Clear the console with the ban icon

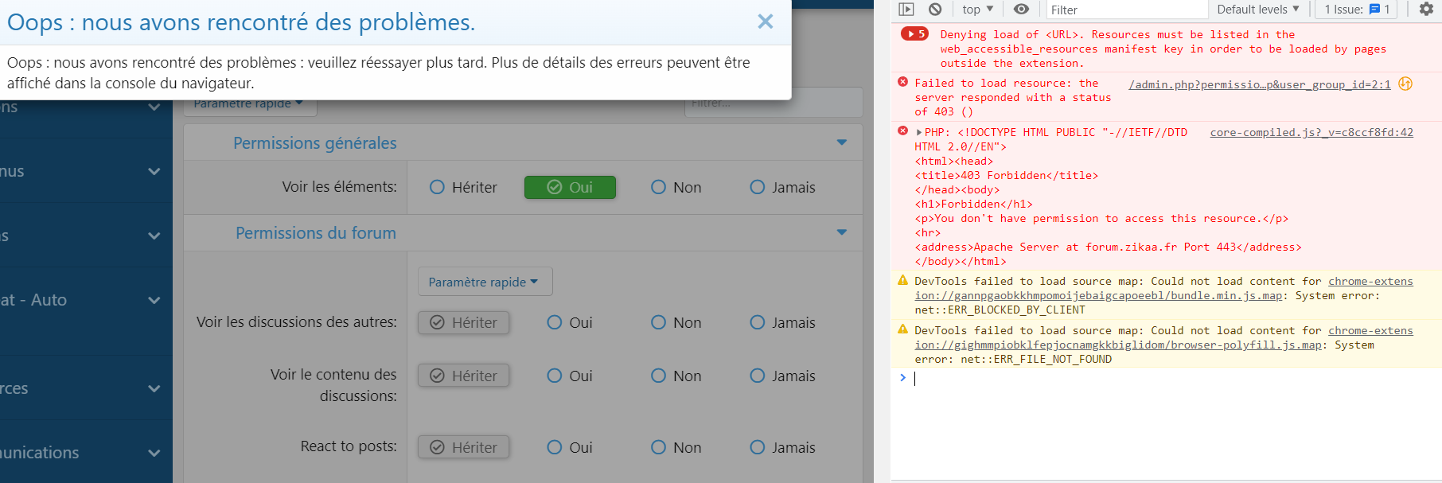[x=935, y=10]
